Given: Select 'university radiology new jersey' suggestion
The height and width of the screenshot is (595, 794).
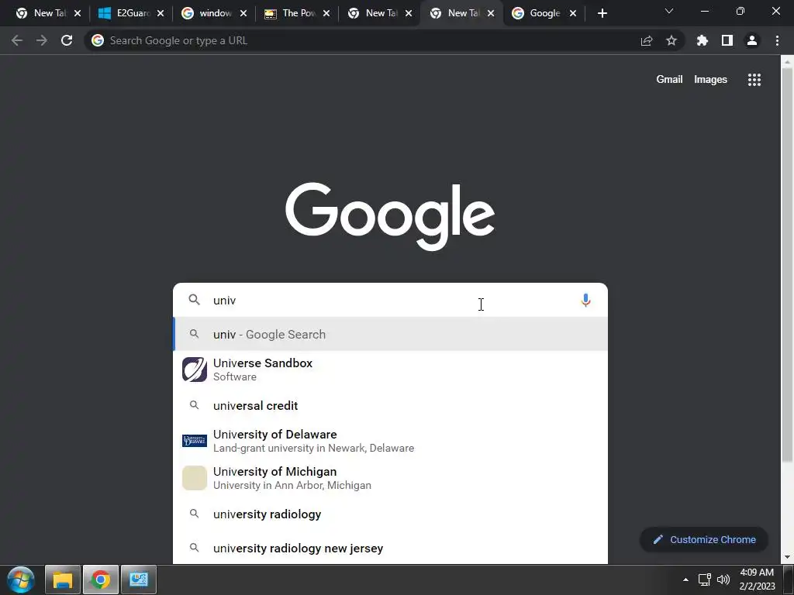Looking at the screenshot, I should point(390,548).
